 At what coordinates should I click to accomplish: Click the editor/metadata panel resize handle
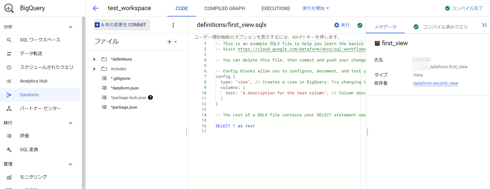pyautogui.click(x=367, y=132)
